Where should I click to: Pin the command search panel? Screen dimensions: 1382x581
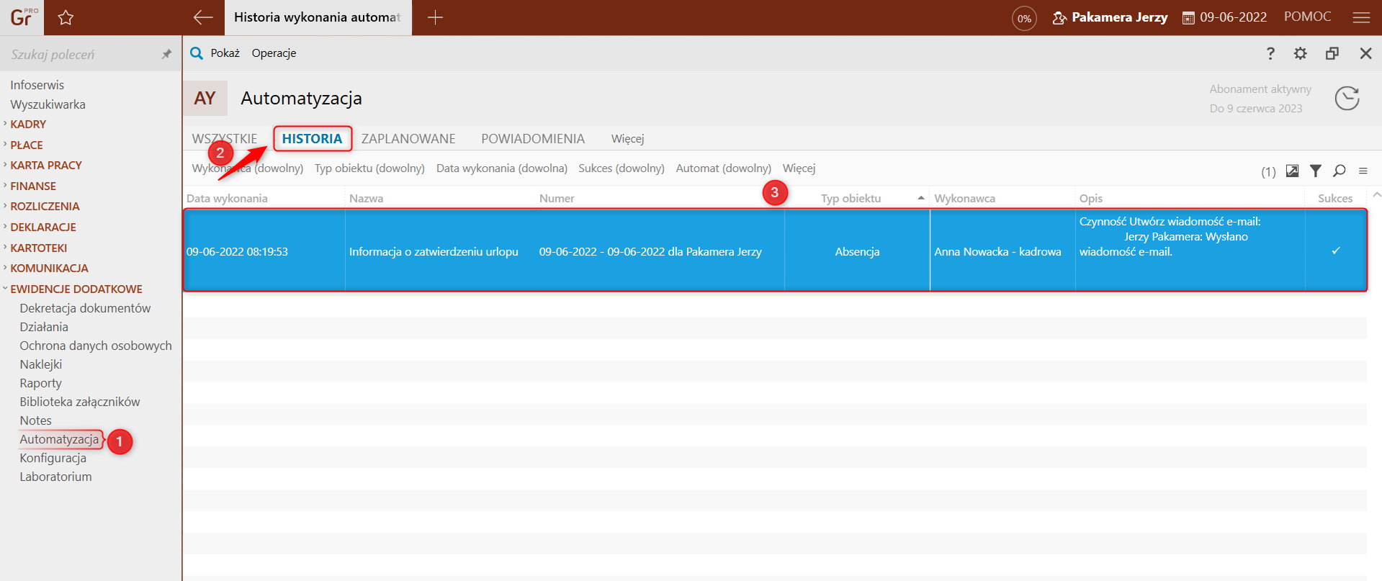166,54
